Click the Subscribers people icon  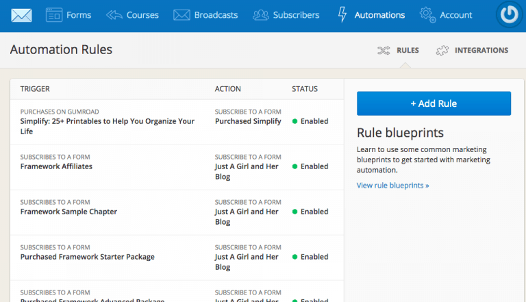261,15
